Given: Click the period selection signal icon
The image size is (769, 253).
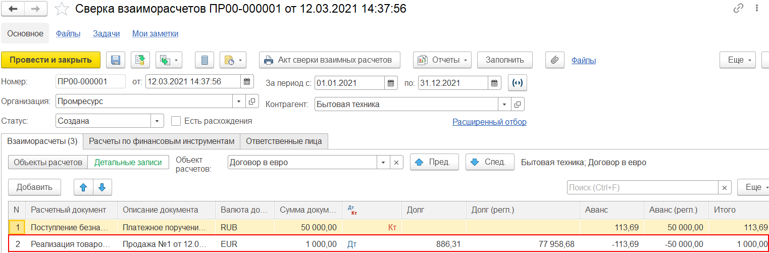Looking at the screenshot, I should pos(516,82).
